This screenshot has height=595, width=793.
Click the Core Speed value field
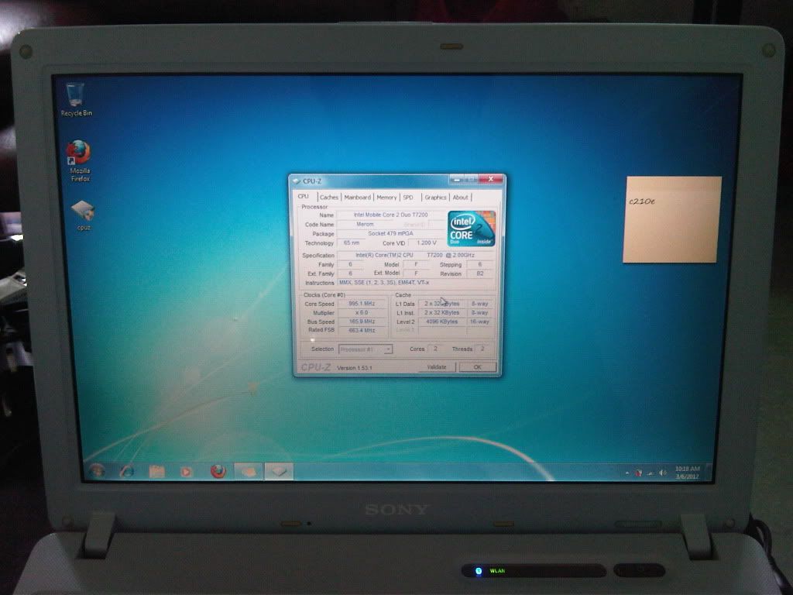click(x=362, y=304)
